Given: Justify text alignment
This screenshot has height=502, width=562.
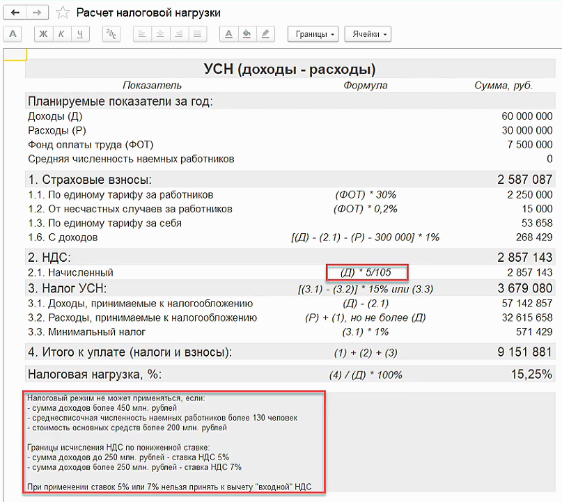Looking at the screenshot, I should pyautogui.click(x=198, y=33).
